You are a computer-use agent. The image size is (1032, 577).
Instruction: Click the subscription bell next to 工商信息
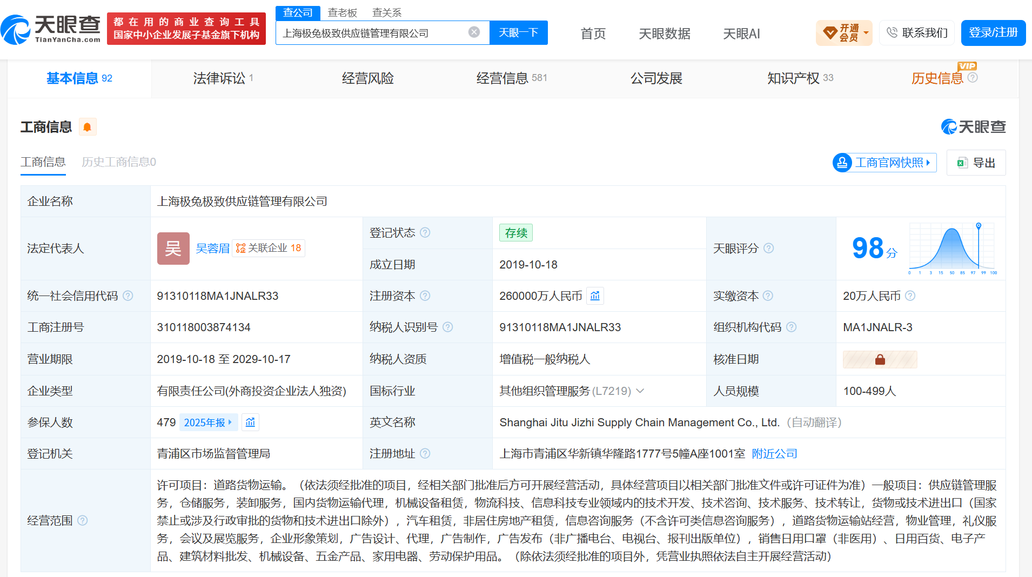point(87,127)
